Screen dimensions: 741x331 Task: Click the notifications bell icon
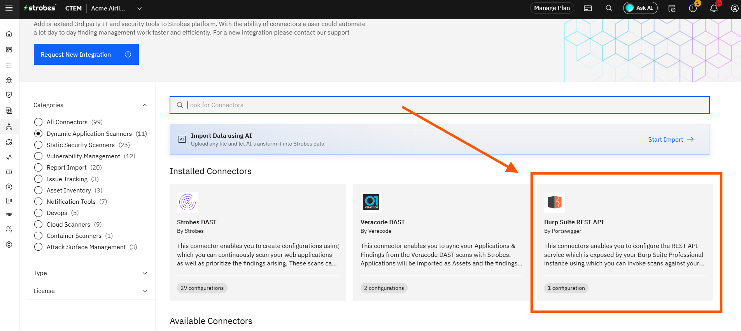pyautogui.click(x=714, y=8)
